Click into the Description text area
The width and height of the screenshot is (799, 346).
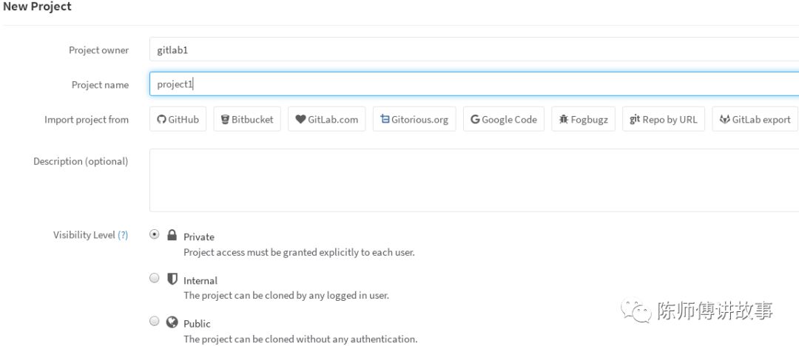473,180
